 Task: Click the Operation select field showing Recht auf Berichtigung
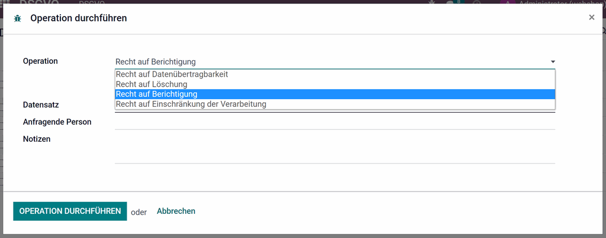[335, 62]
